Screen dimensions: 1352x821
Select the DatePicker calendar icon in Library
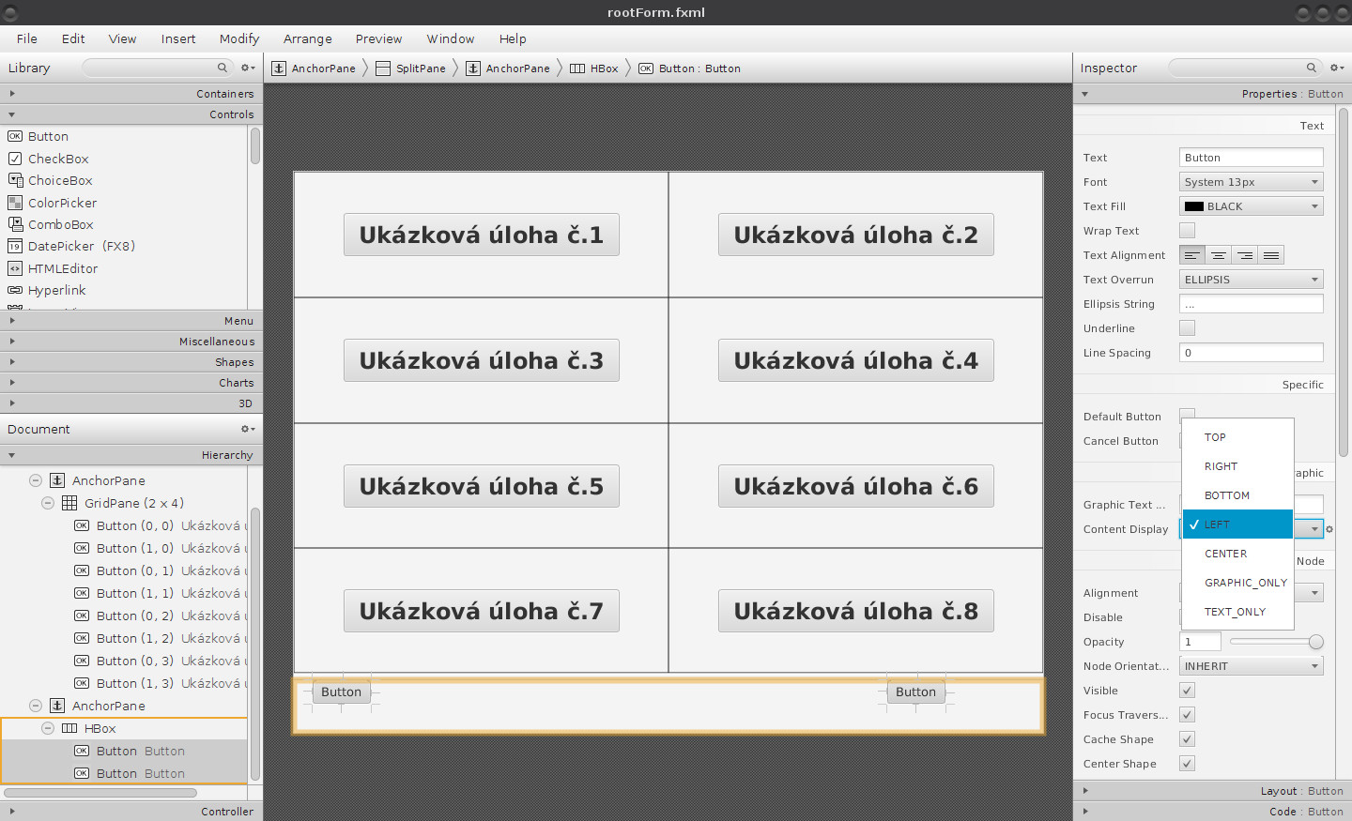click(15, 246)
